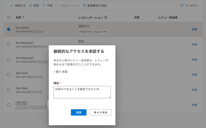Uncheck the Test Admin row selector
206x128 pixels.
point(9,29)
